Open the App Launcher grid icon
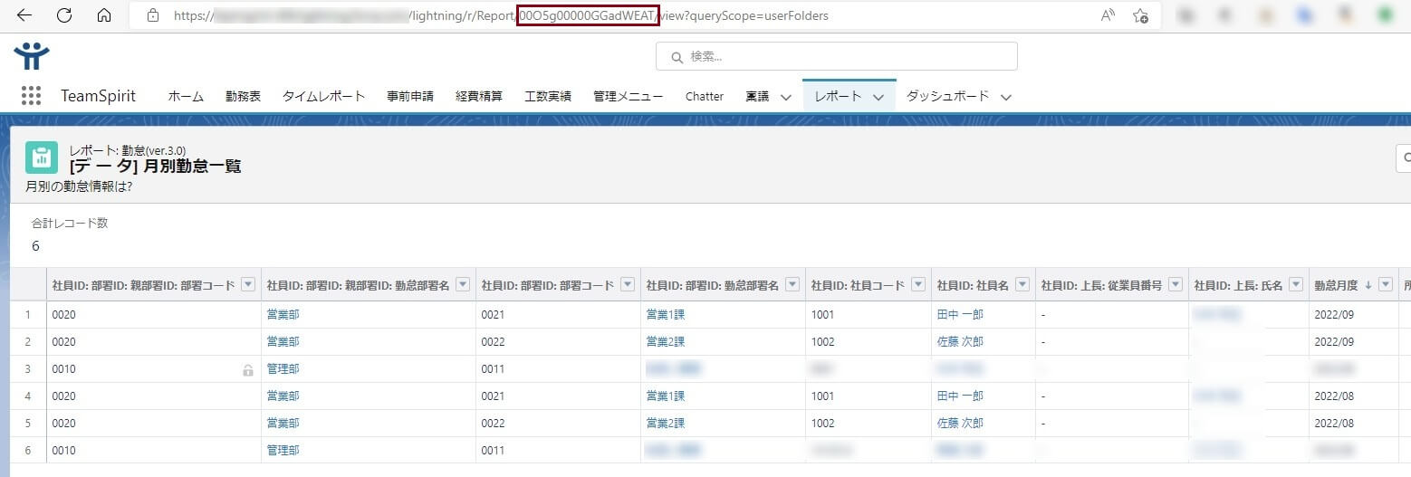 [x=31, y=96]
